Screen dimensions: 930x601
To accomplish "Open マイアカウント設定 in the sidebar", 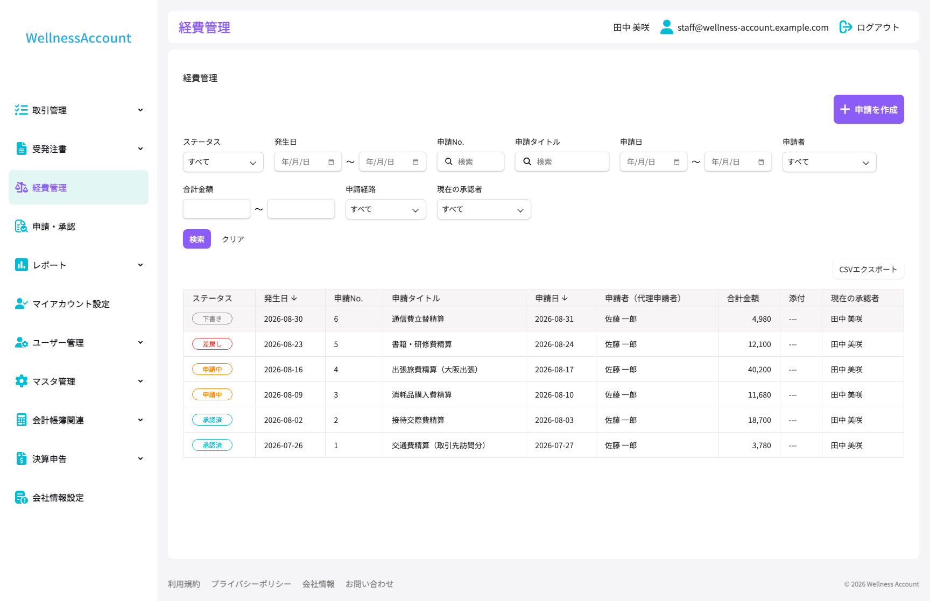I will 79,303.
